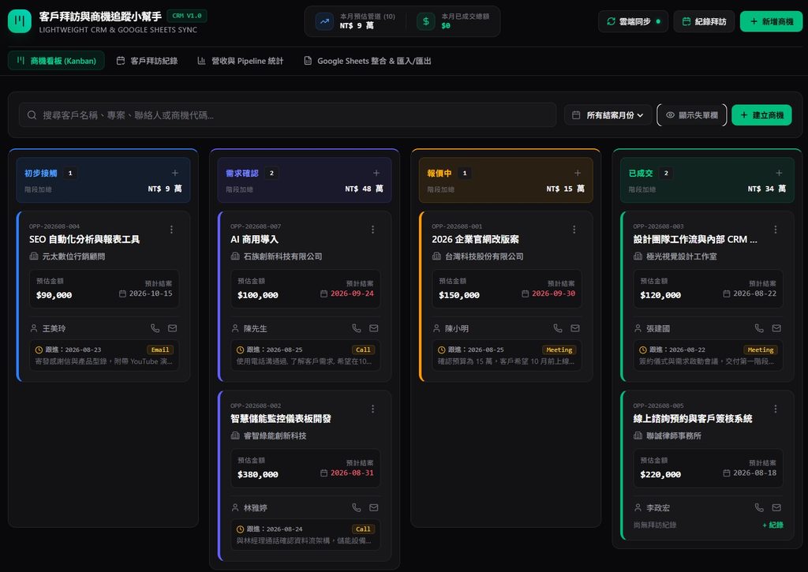Call contact 王美玲 via phone icon

(155, 328)
